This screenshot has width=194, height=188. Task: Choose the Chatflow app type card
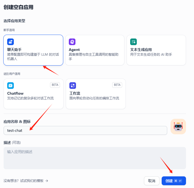(x=33, y=94)
